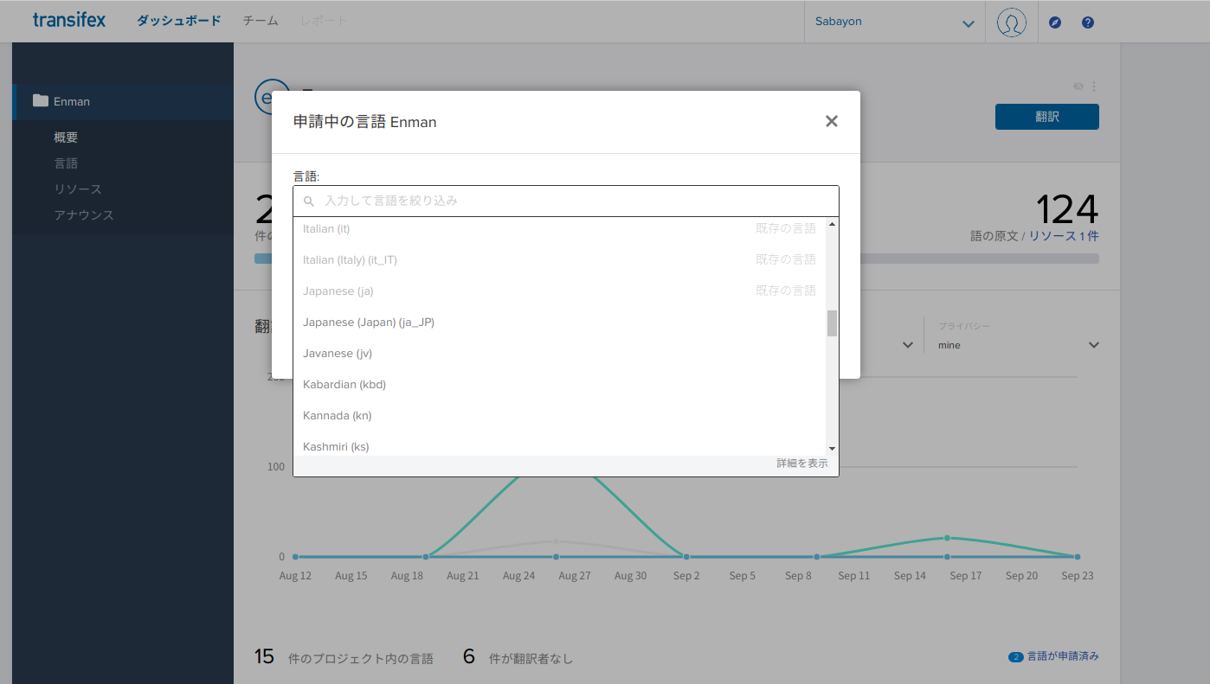Focus the language filter input field

point(571,201)
